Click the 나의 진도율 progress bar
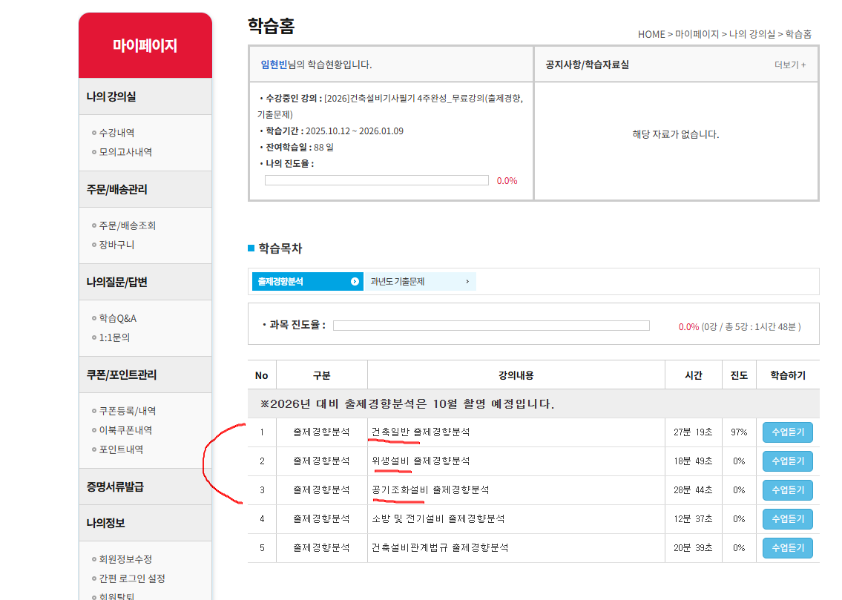Viewport: 842px width, 600px height. click(x=376, y=180)
